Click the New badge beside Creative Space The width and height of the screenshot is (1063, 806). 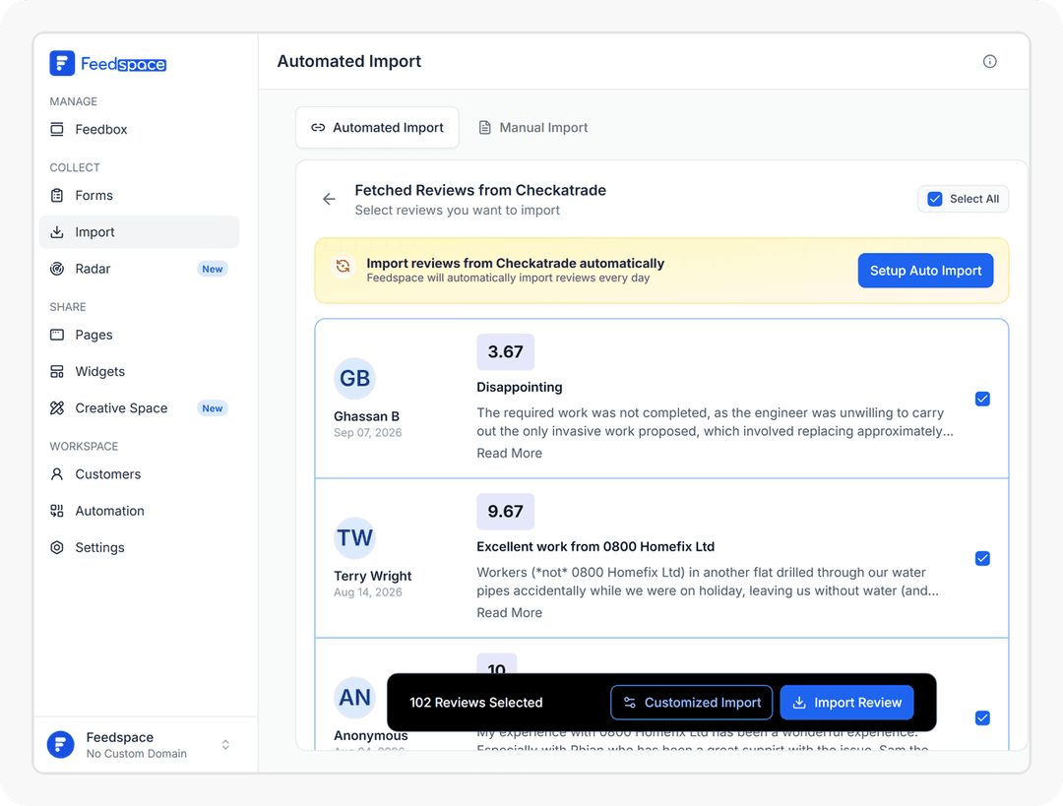click(213, 408)
